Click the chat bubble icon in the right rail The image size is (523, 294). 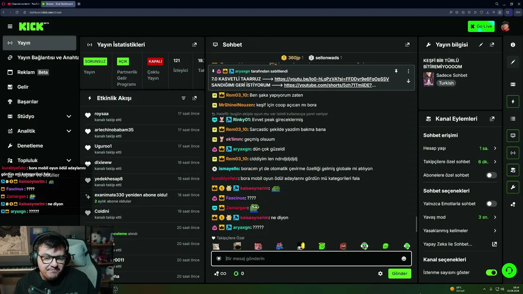click(x=513, y=136)
